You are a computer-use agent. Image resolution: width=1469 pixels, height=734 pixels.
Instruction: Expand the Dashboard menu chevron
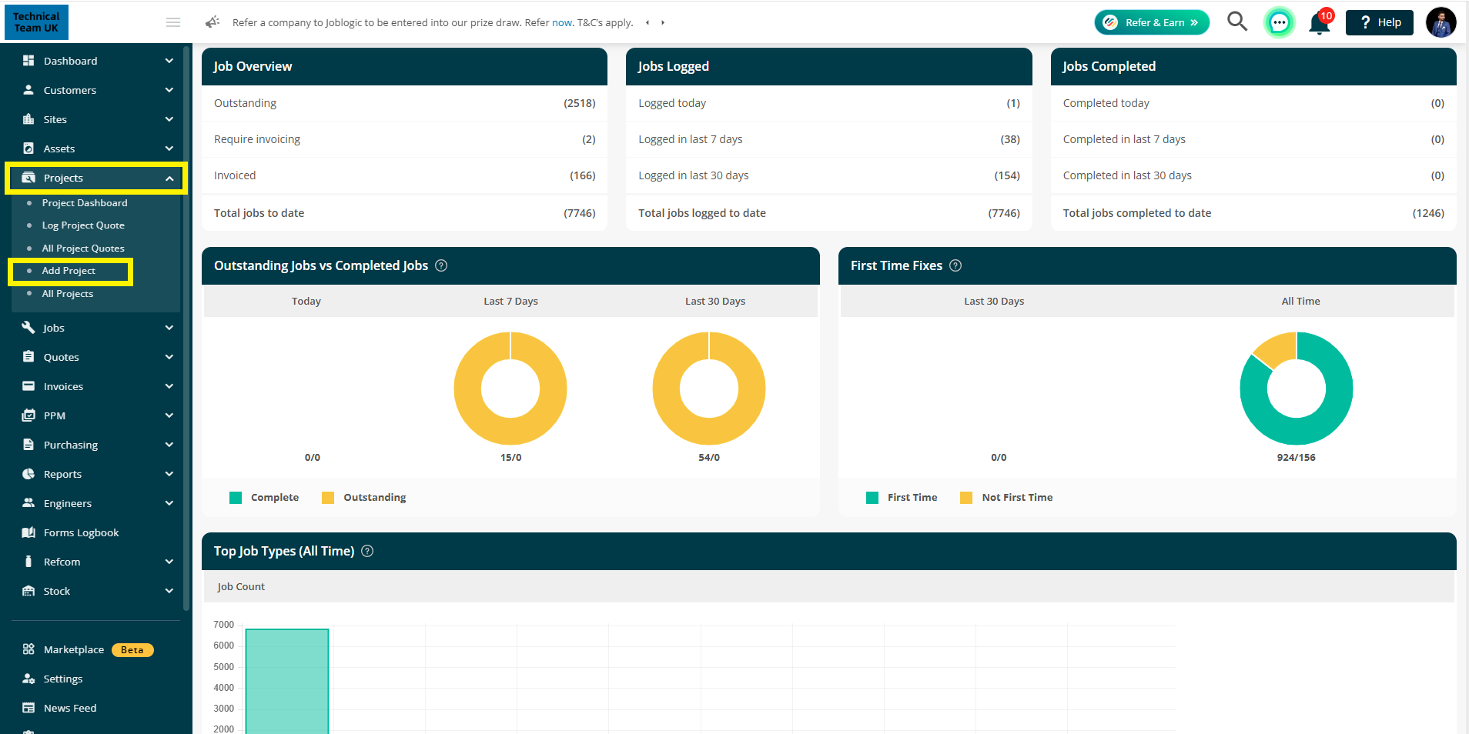169,61
